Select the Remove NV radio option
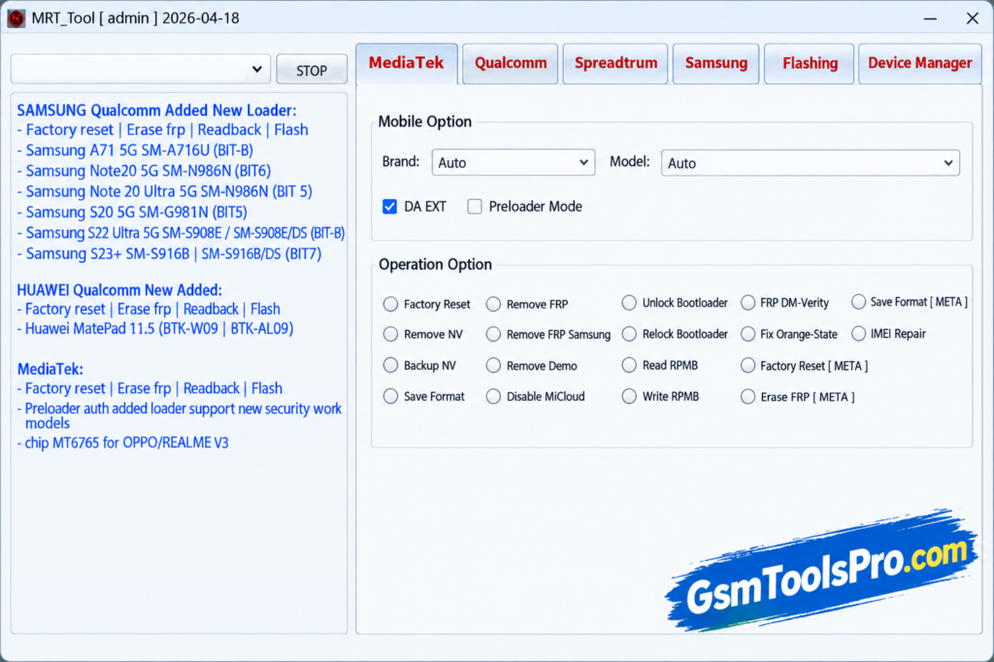This screenshot has height=662, width=994. point(390,334)
